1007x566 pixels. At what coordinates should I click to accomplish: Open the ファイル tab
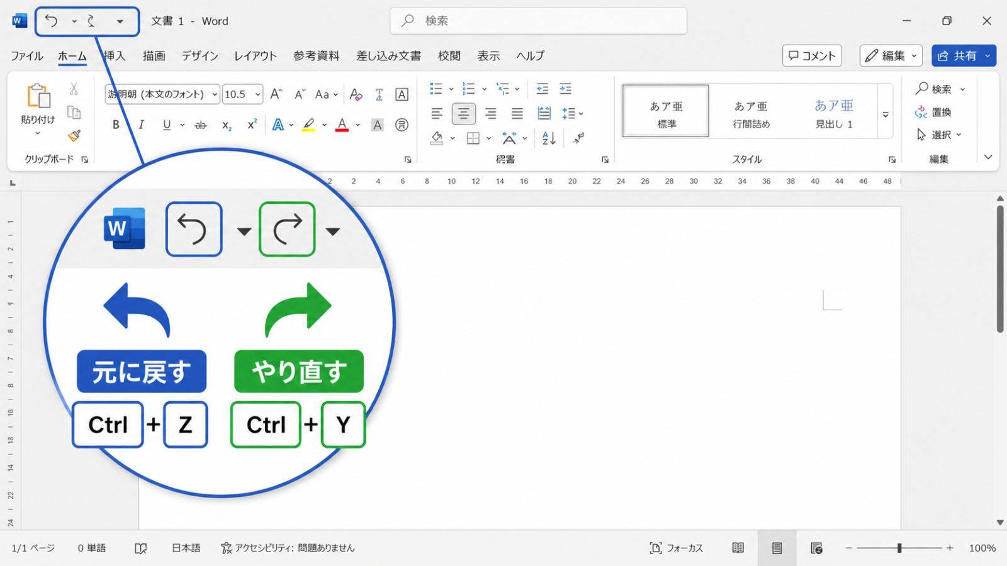(x=27, y=56)
